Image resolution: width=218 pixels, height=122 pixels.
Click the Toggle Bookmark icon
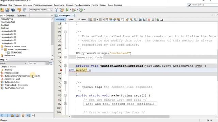tap(135, 20)
